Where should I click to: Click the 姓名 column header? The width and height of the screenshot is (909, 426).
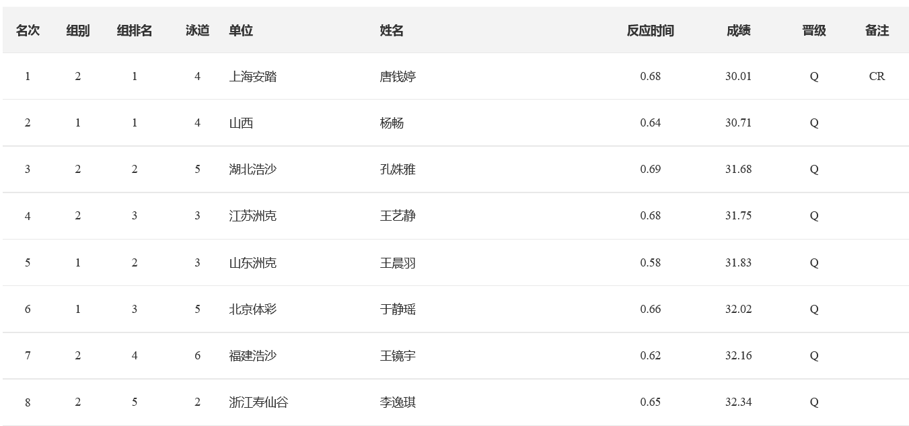point(392,30)
